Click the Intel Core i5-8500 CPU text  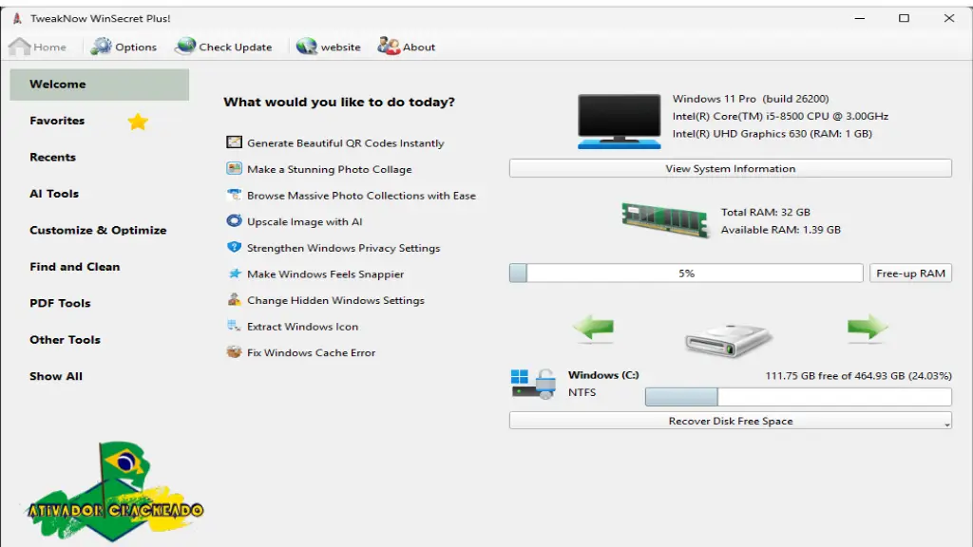pyautogui.click(x=781, y=116)
